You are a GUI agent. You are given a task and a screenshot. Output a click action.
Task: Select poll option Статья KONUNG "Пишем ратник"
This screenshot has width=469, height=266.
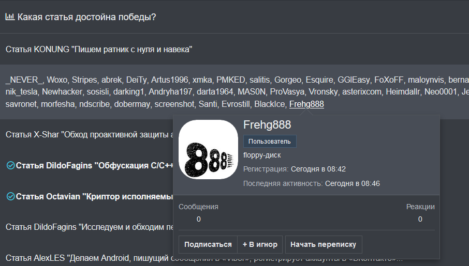pos(99,50)
